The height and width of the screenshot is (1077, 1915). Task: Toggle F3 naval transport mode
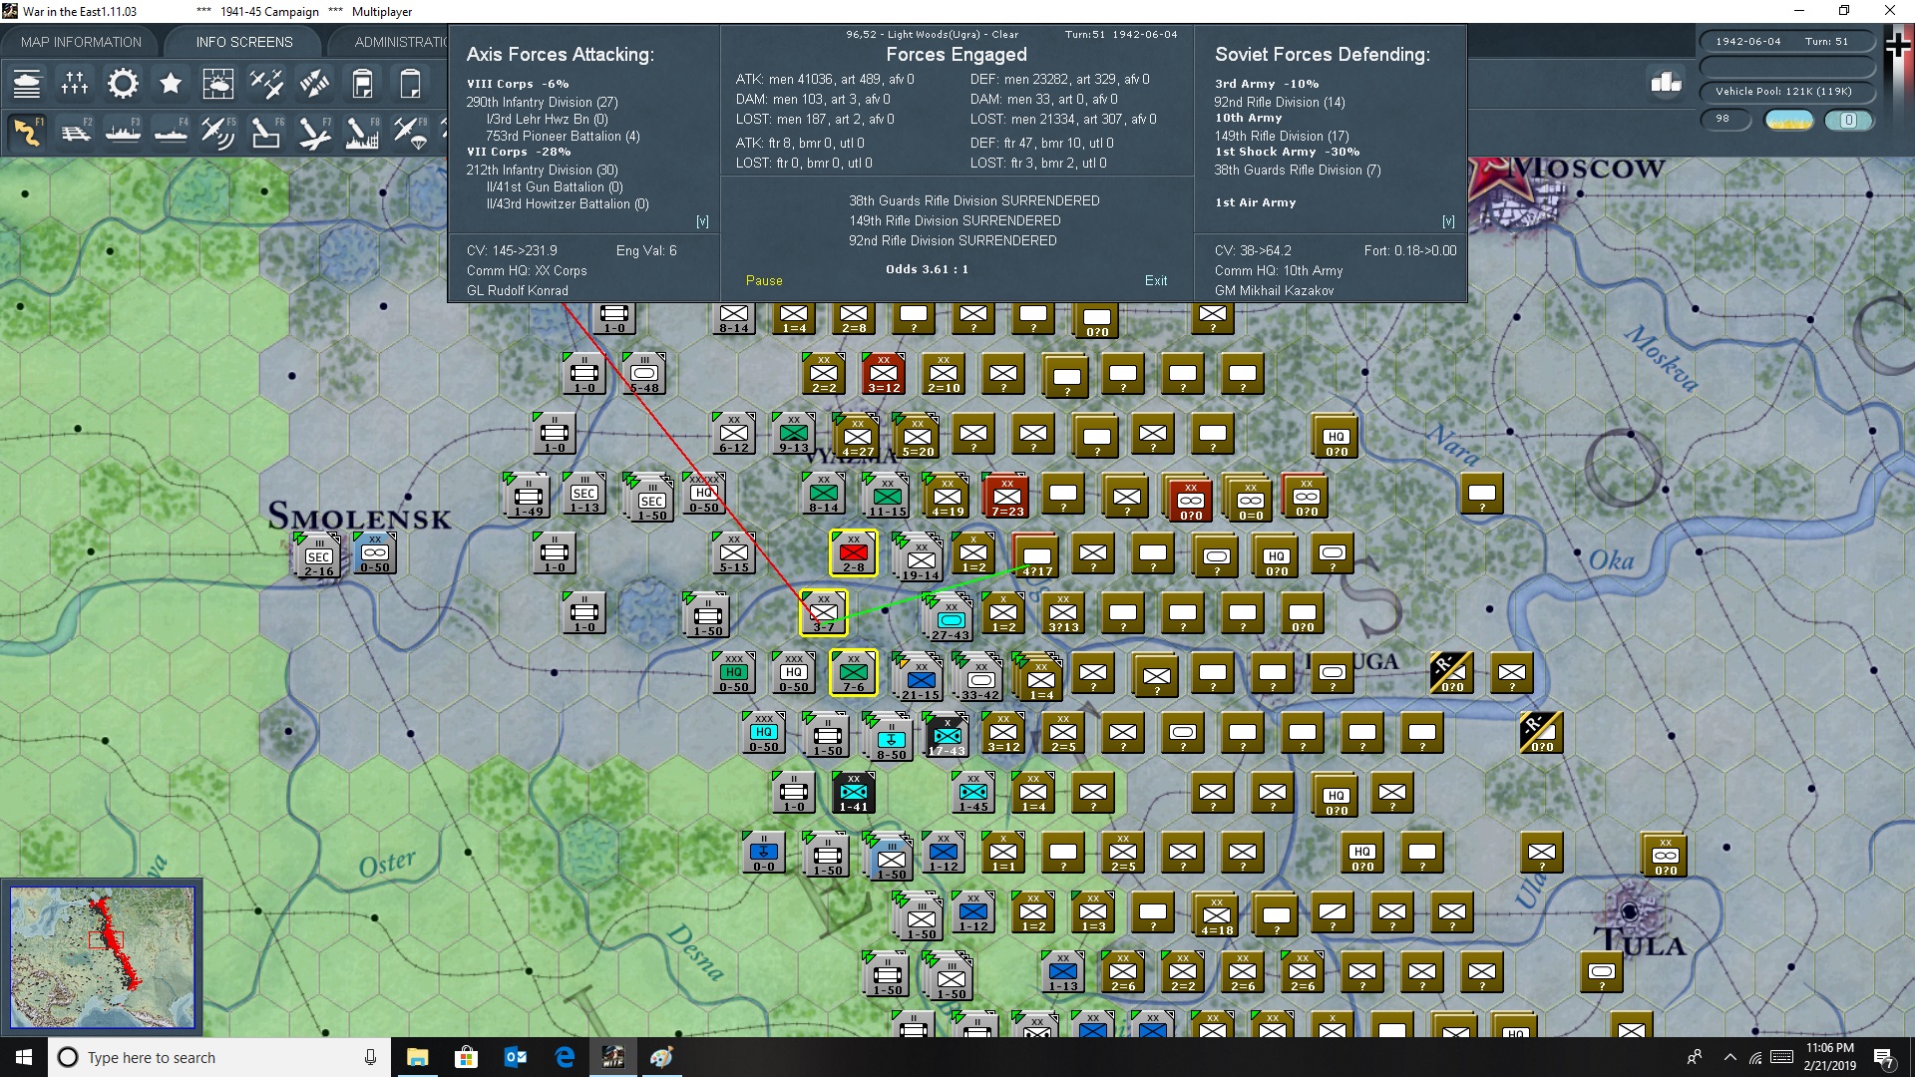(x=123, y=132)
